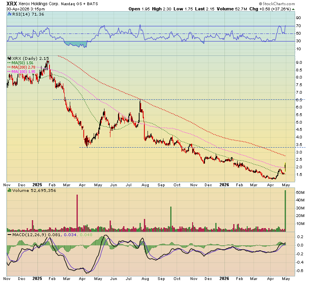Click the Volume 52,695,356 panel label

click(34, 191)
